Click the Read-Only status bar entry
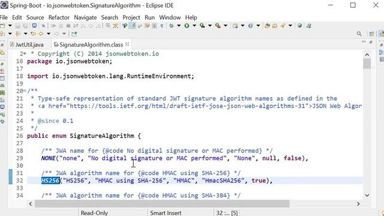The image size is (384, 216). pyautogui.click(x=94, y=213)
